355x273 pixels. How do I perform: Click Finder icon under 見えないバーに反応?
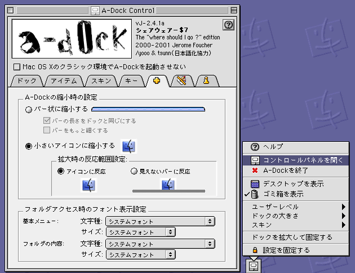(x=168, y=184)
